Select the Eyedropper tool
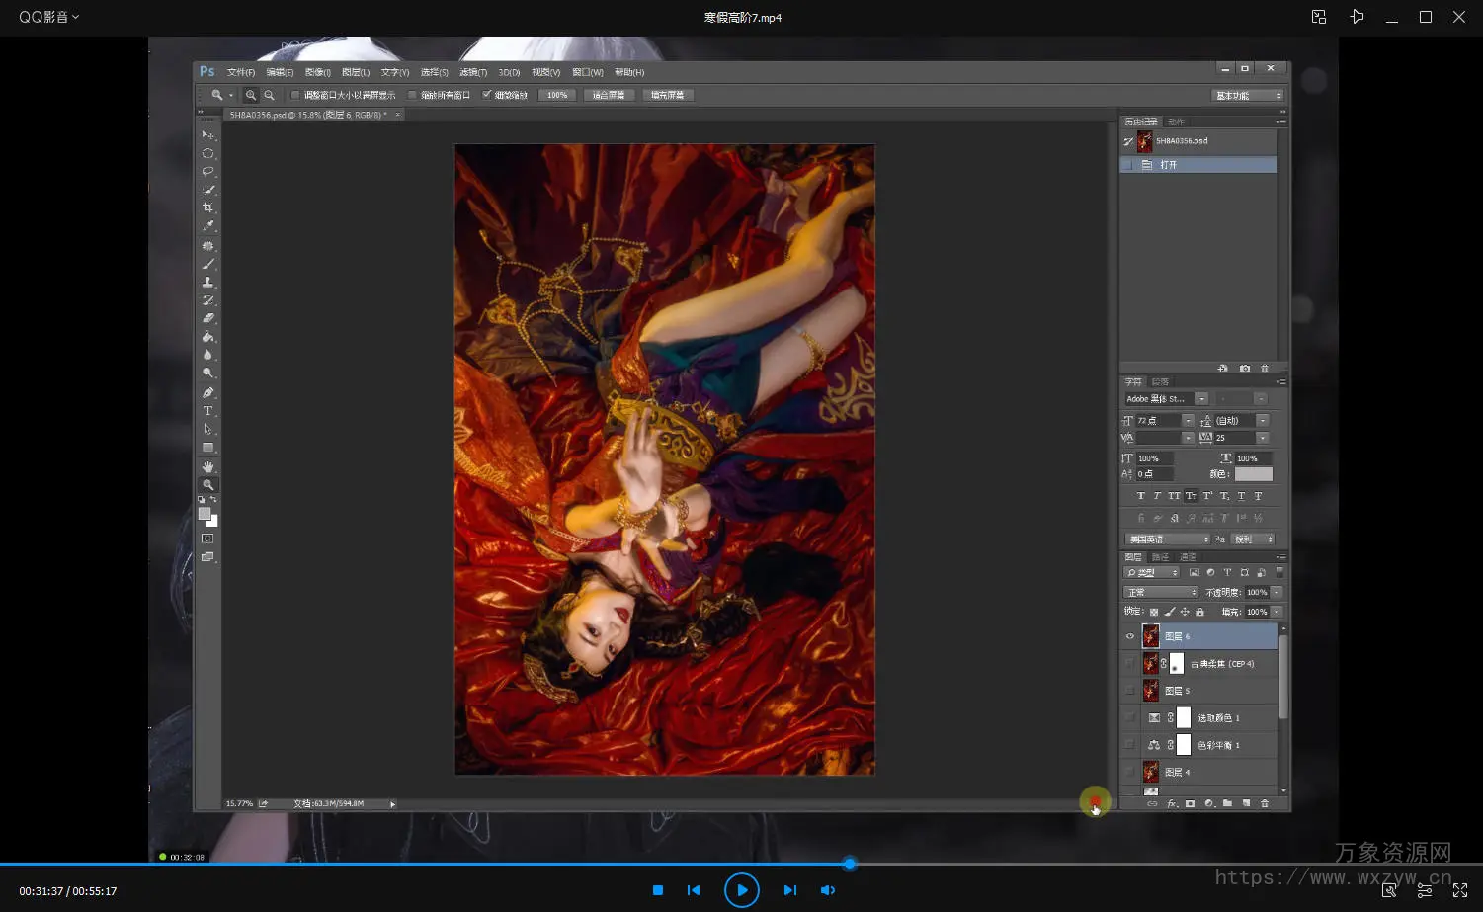1483x912 pixels. 207,226
